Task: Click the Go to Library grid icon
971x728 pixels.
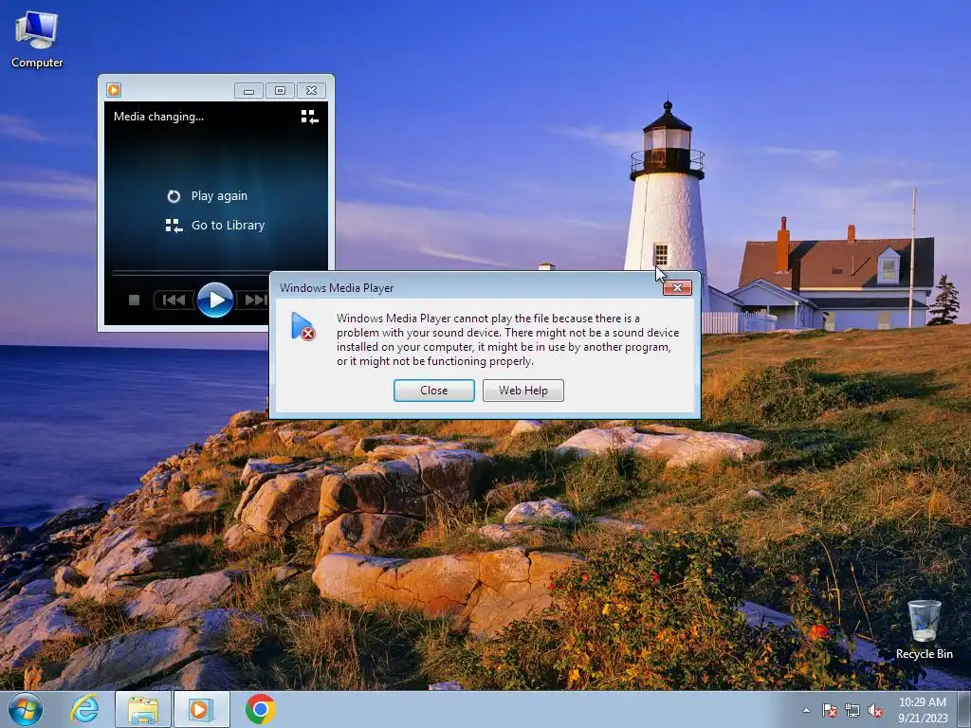Action: [x=174, y=226]
